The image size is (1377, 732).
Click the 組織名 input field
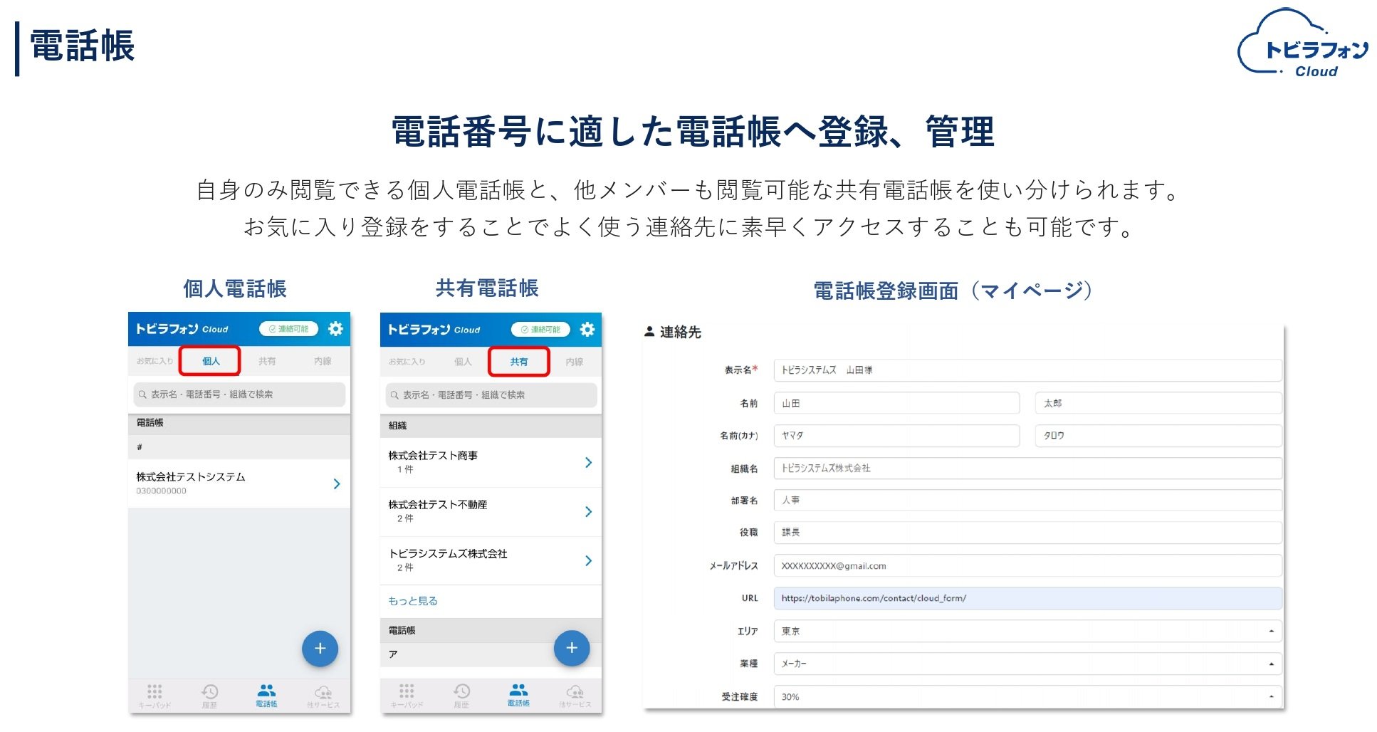point(1027,469)
